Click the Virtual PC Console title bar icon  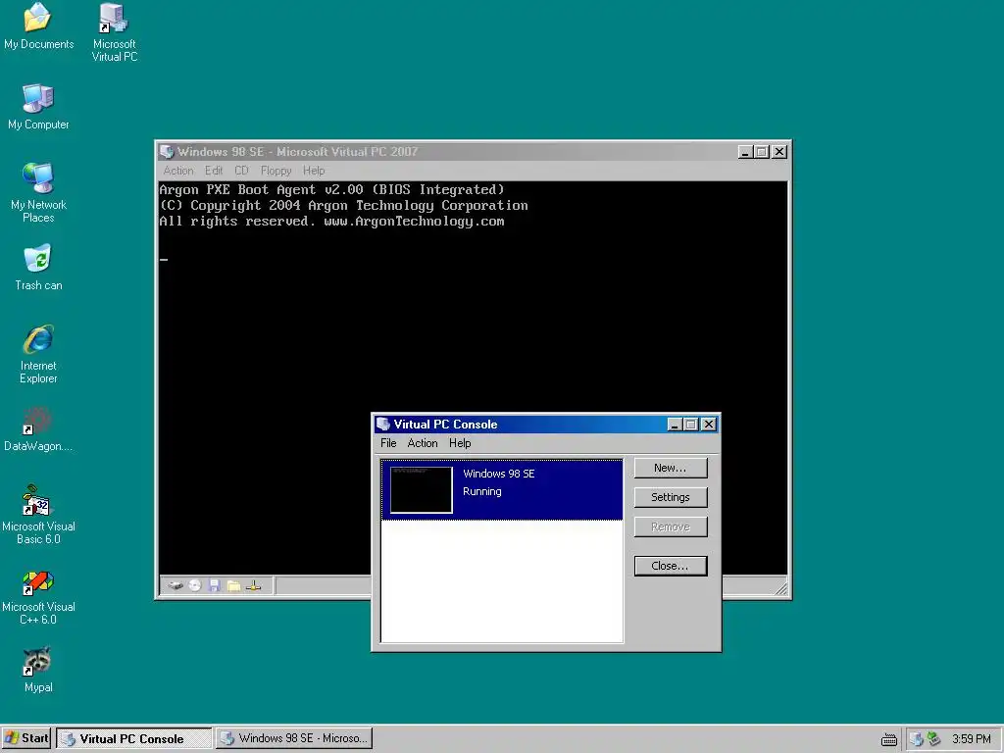(383, 424)
